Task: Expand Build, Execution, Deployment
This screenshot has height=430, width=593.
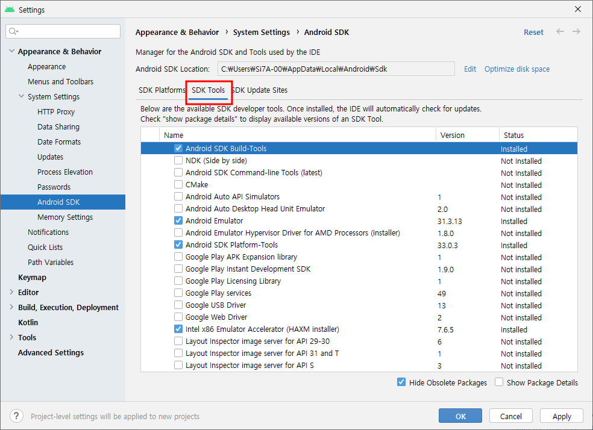Action: pyautogui.click(x=11, y=307)
